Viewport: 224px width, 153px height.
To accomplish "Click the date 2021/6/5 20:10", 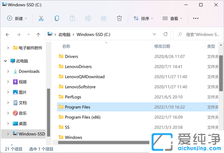I will click(x=168, y=97).
